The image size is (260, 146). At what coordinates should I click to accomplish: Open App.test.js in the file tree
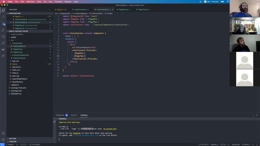click(x=30, y=67)
